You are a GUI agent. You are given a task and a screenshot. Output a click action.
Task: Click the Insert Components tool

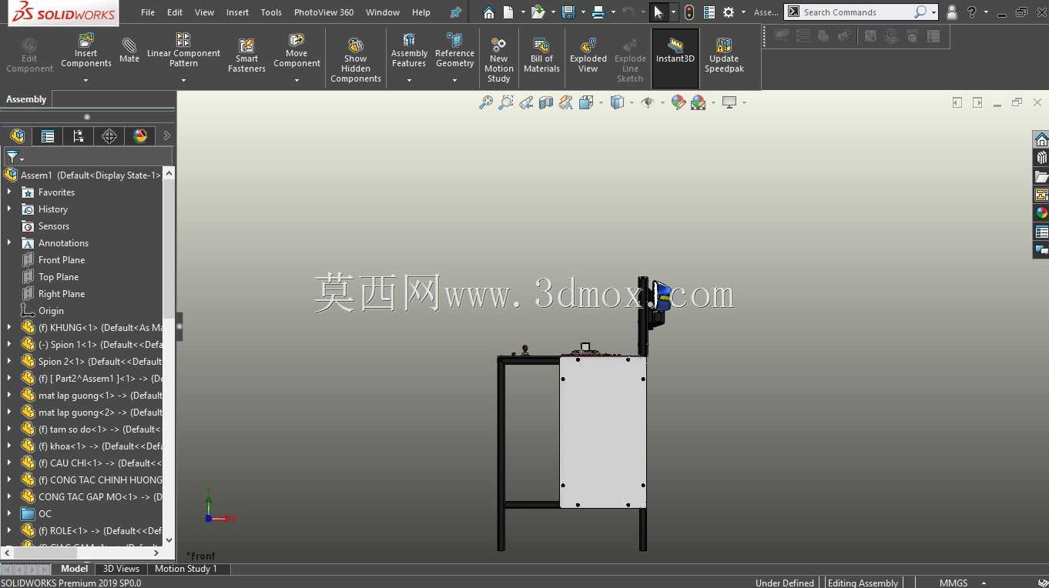[86, 52]
